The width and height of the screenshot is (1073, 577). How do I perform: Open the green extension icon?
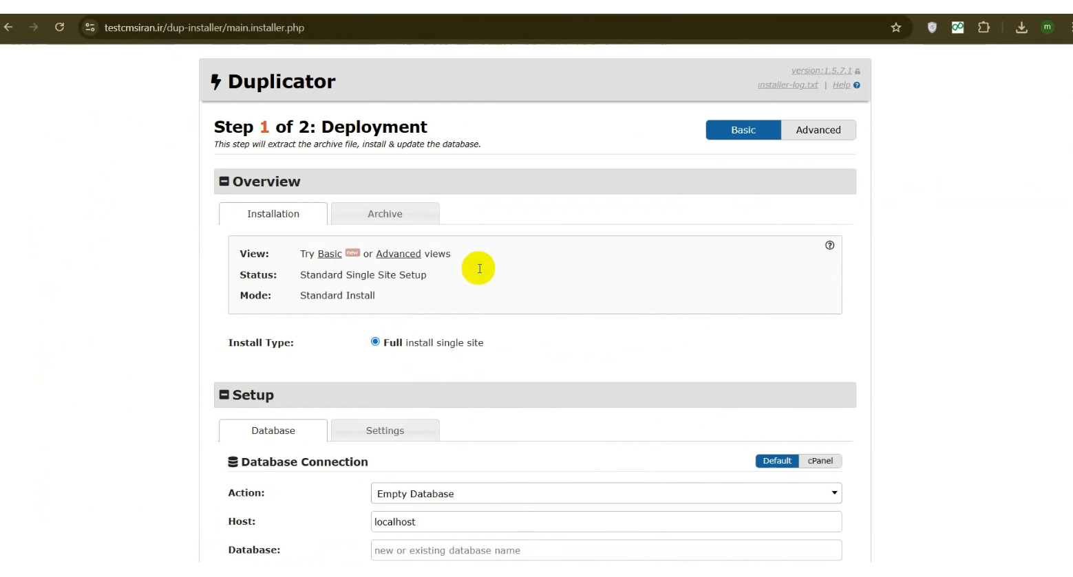pos(957,28)
